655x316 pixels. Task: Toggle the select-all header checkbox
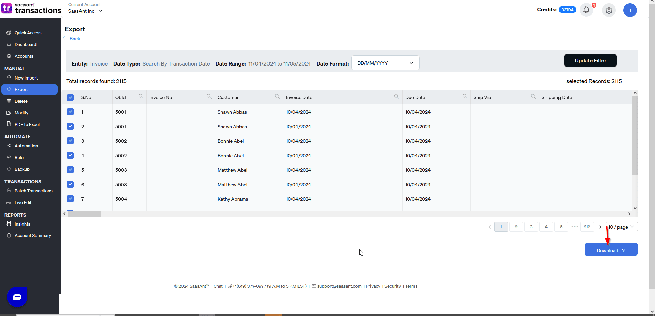70,98
